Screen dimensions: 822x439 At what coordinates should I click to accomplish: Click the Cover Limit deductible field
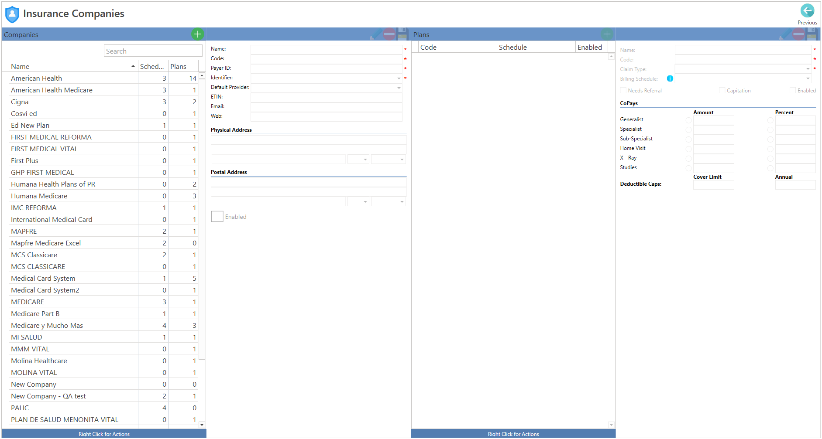tap(713, 185)
